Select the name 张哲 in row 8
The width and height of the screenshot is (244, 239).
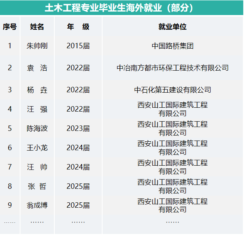(37, 186)
